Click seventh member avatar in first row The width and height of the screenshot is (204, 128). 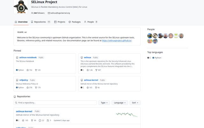point(181,36)
